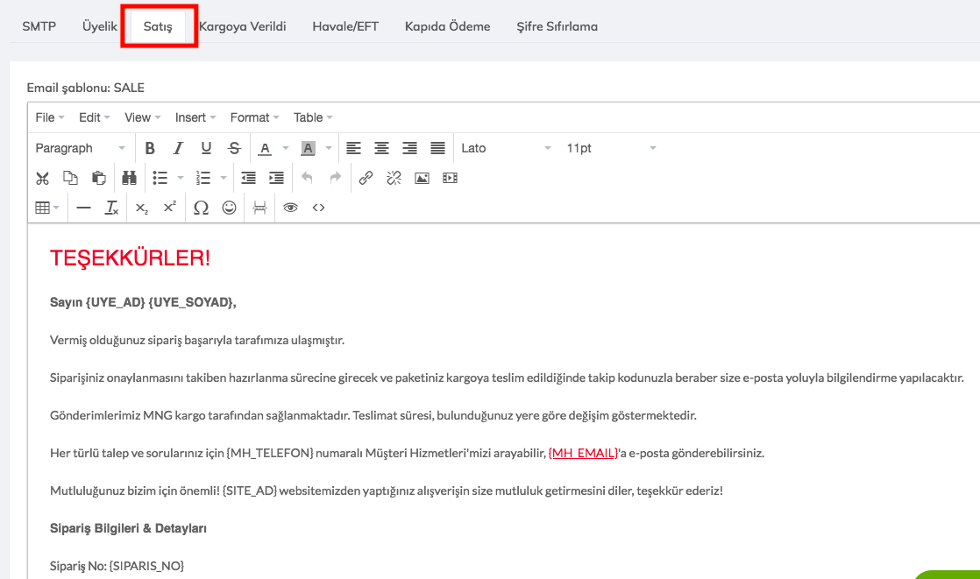Screen dimensions: 980x579
Task: Open Find and Replace binoculars tool
Action: tap(129, 178)
